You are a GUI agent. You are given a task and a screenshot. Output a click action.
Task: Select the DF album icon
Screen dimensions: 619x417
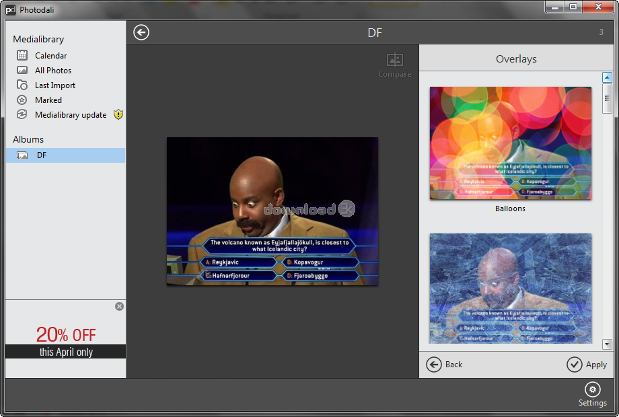point(22,155)
